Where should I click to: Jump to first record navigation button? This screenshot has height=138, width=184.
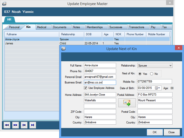[x=24, y=125]
